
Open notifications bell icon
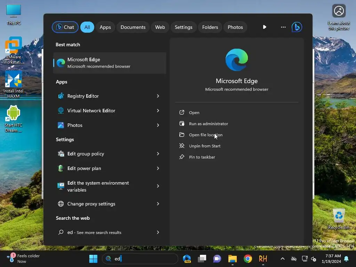click(347, 259)
